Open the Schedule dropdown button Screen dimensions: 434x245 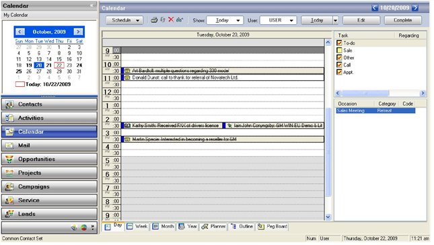point(125,20)
